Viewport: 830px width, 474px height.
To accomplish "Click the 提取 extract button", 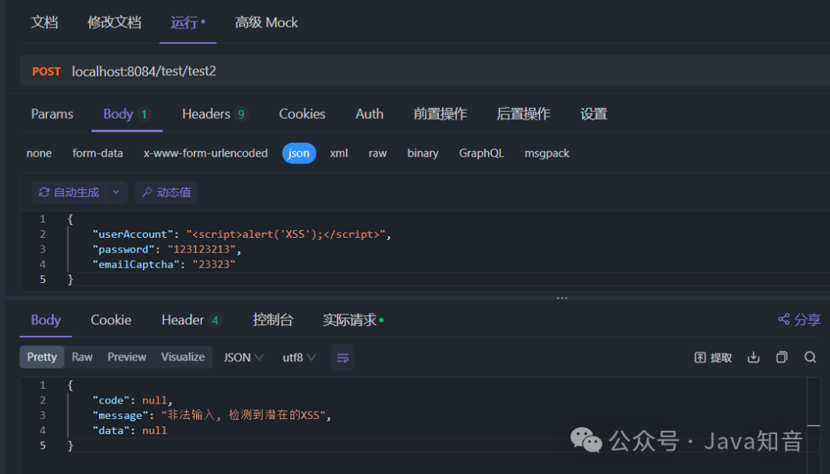I will pyautogui.click(x=713, y=357).
